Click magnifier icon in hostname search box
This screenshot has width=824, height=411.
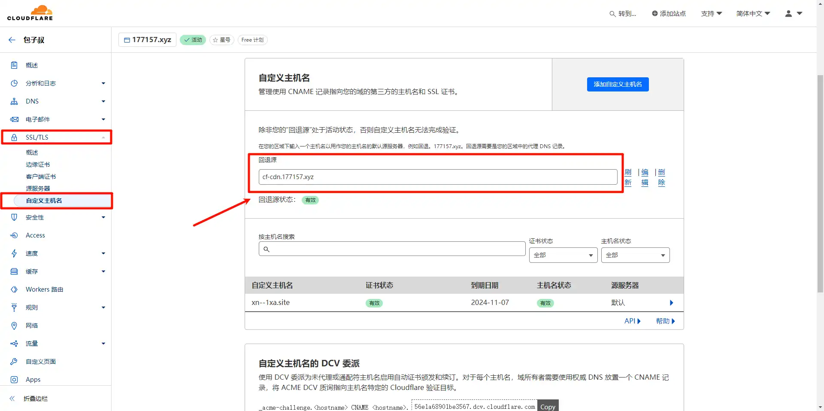(267, 249)
